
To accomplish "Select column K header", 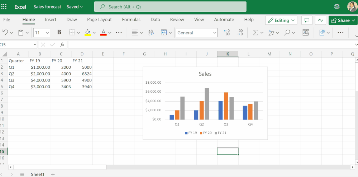I will pos(228,54).
